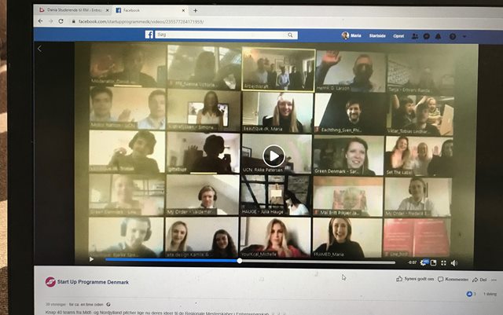Enter fullscreen with expand icon
The height and width of the screenshot is (315, 503).
tap(443, 263)
